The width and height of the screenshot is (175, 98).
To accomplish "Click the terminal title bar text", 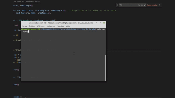I will tap(61, 23).
